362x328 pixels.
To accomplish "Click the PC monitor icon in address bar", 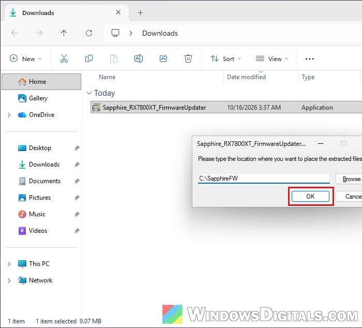I will point(115,33).
